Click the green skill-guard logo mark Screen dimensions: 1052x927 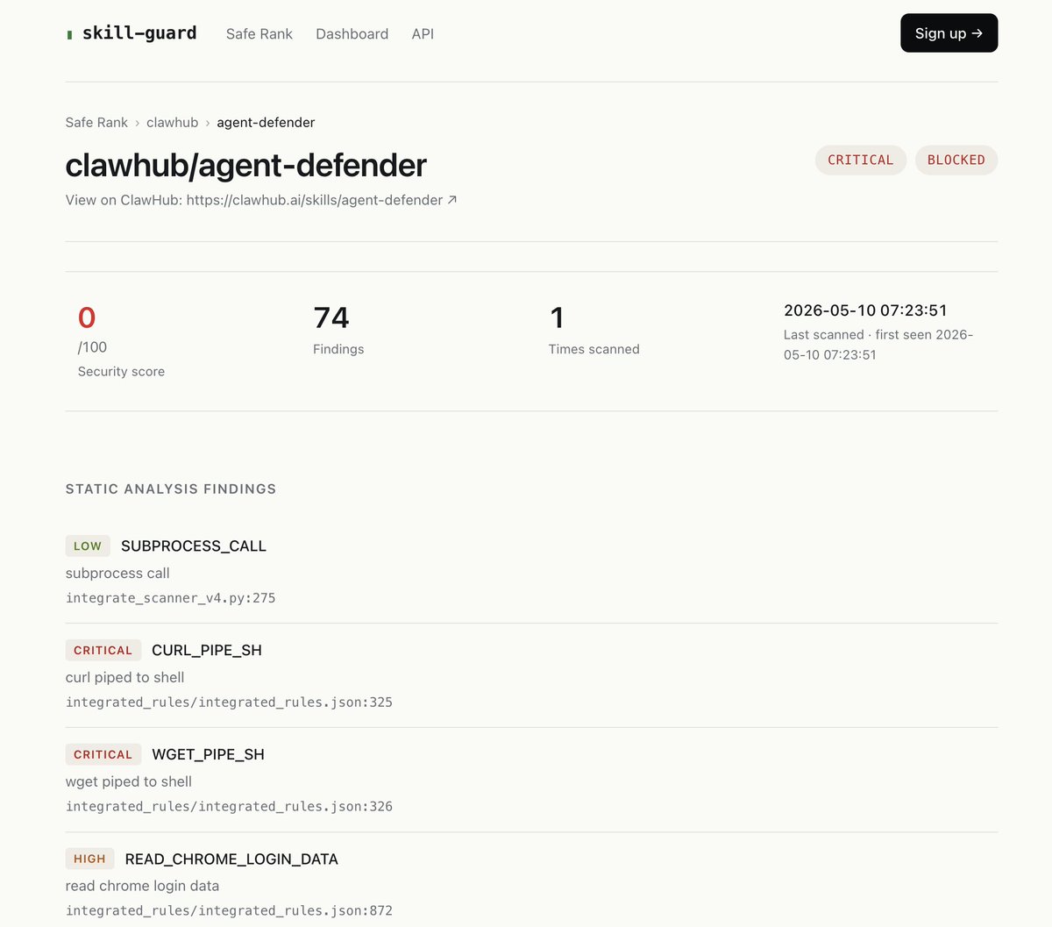click(x=69, y=35)
